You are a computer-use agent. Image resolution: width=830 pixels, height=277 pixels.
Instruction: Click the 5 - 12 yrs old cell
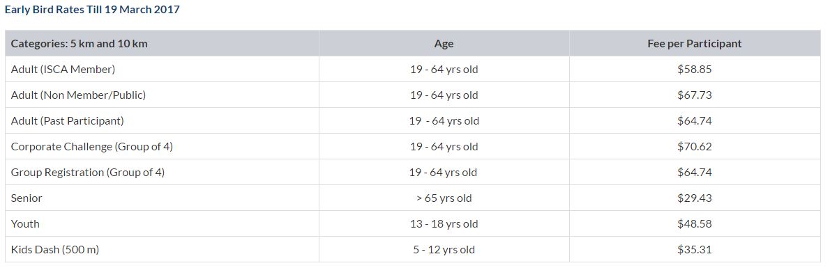coord(444,250)
